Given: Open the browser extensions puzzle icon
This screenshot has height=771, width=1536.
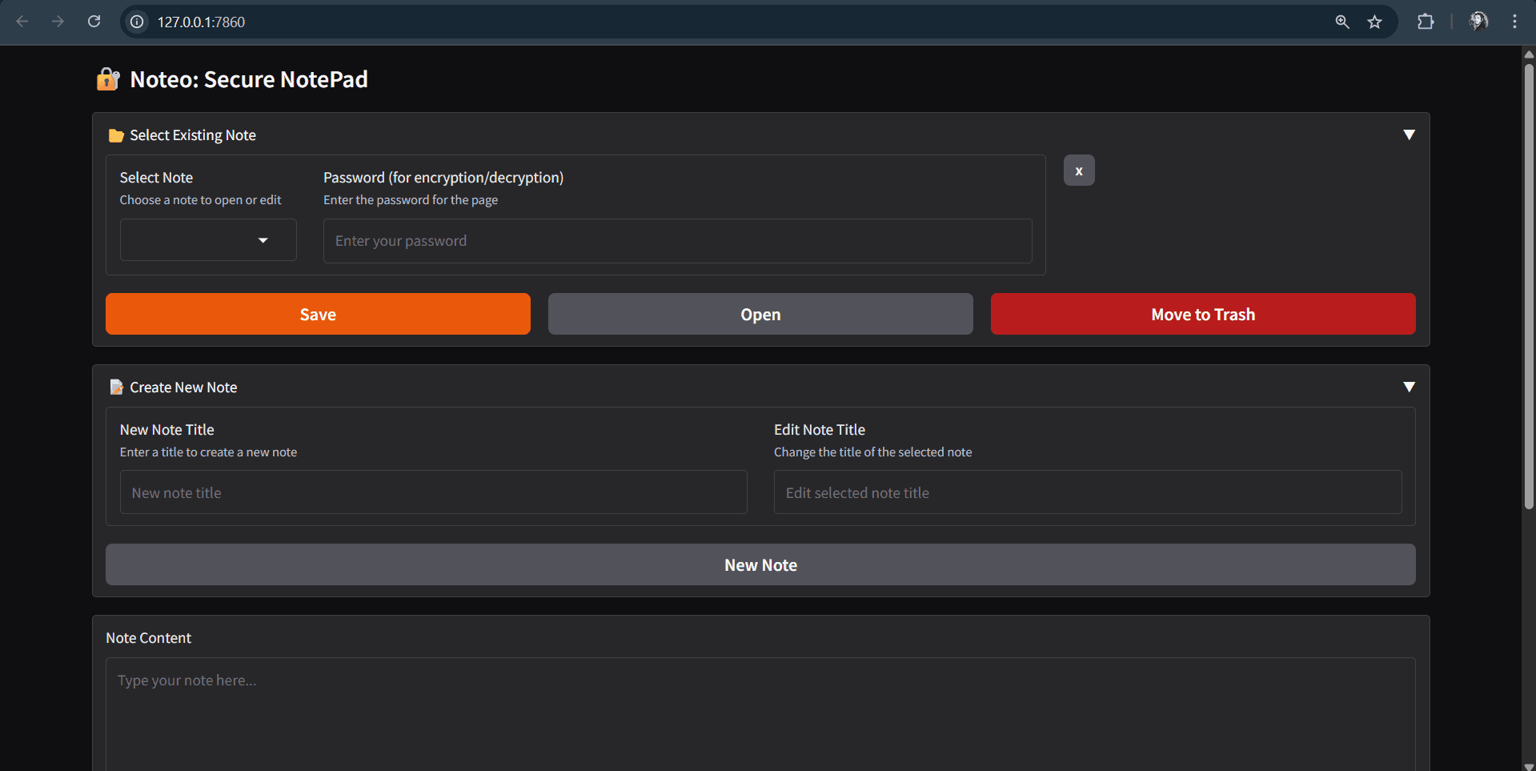Looking at the screenshot, I should click(1426, 22).
